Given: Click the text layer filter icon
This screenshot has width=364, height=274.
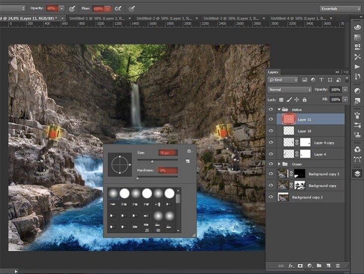Looking at the screenshot, I should 321,80.
